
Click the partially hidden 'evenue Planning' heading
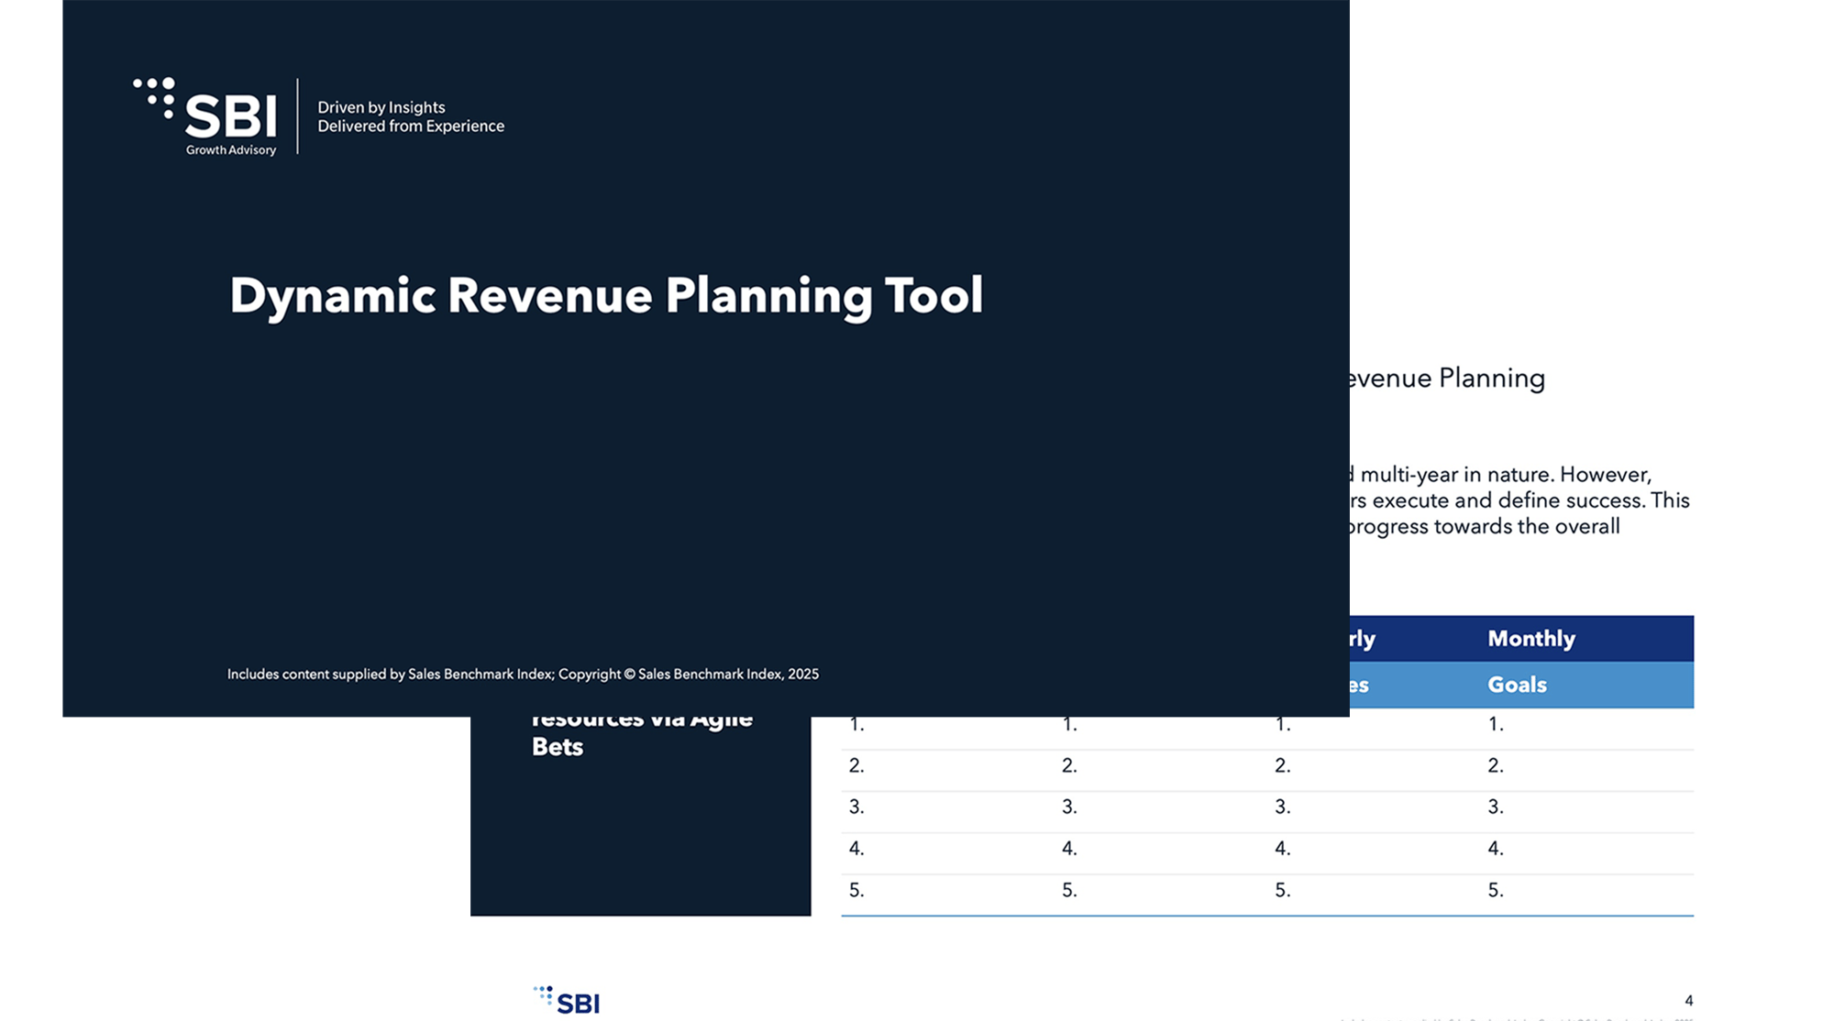[x=1447, y=378]
